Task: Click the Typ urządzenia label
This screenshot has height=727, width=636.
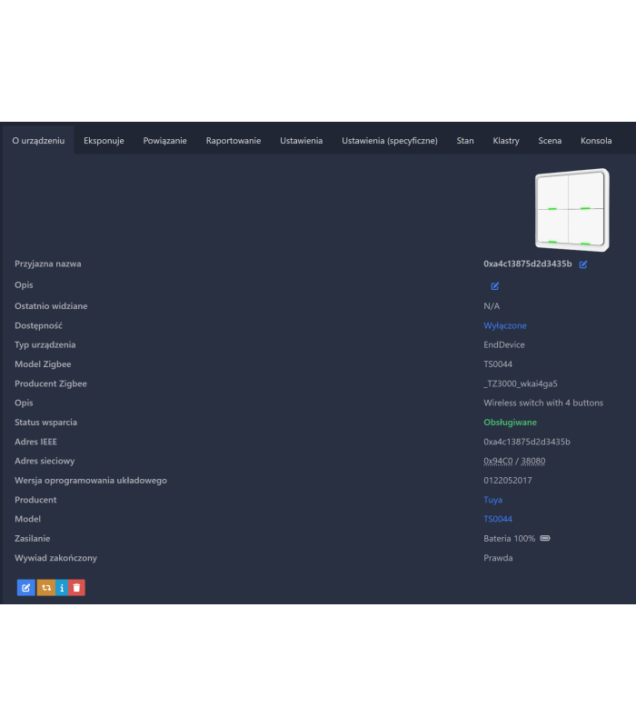Action: [45, 345]
